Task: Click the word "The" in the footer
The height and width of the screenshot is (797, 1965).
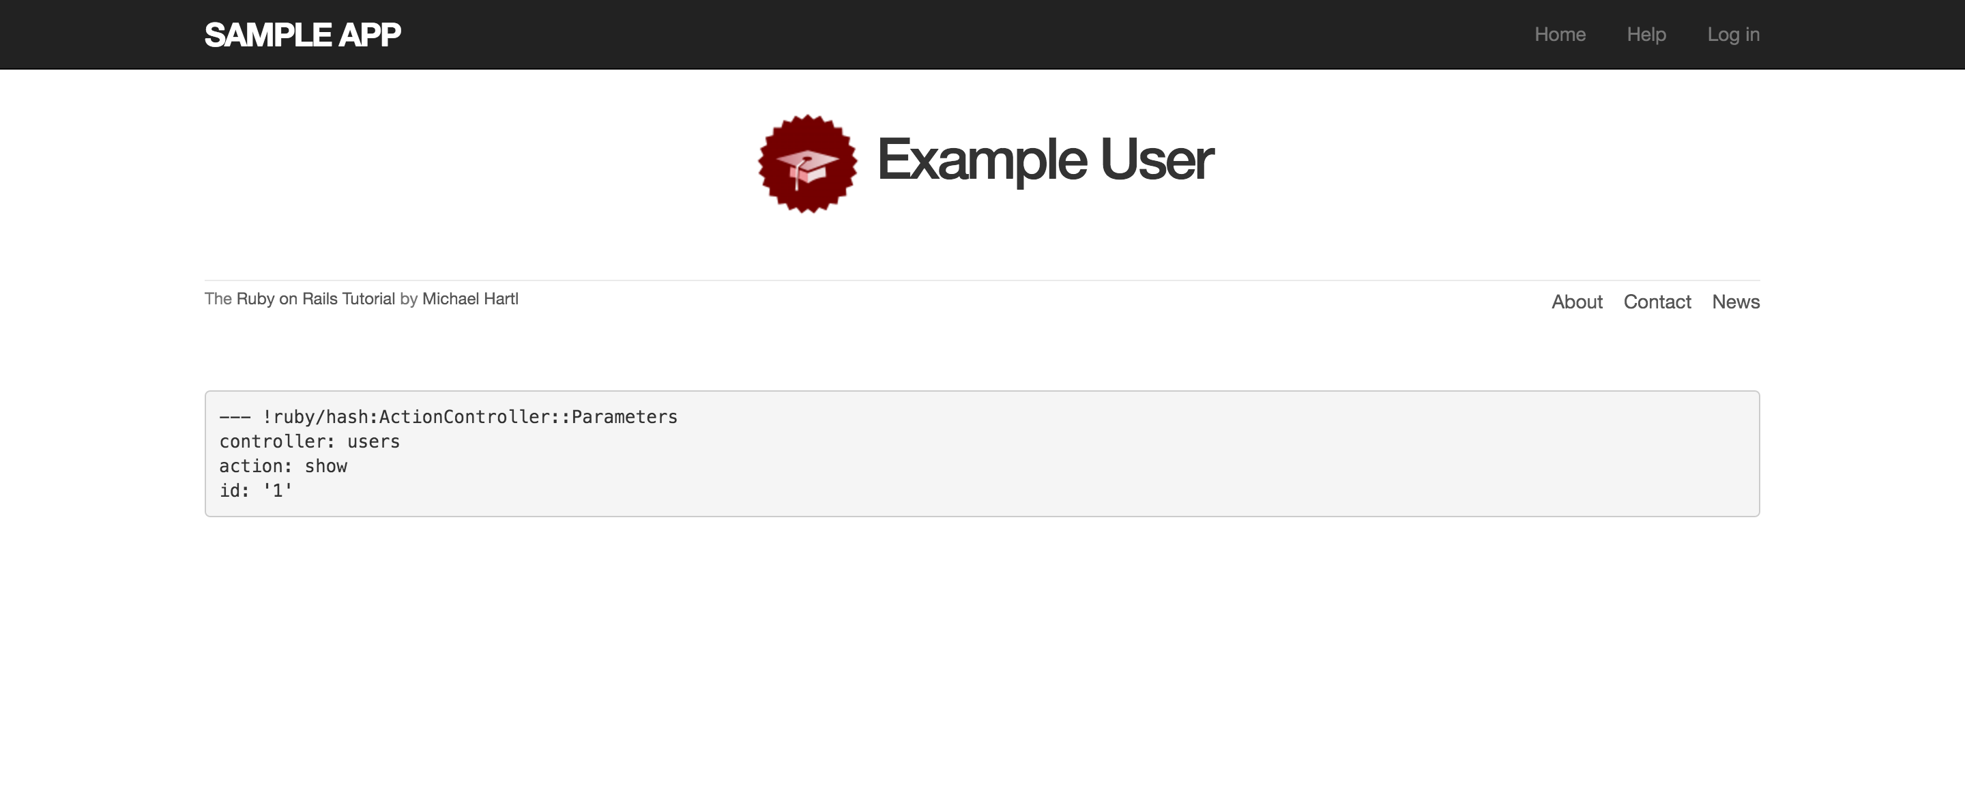Action: (x=218, y=299)
